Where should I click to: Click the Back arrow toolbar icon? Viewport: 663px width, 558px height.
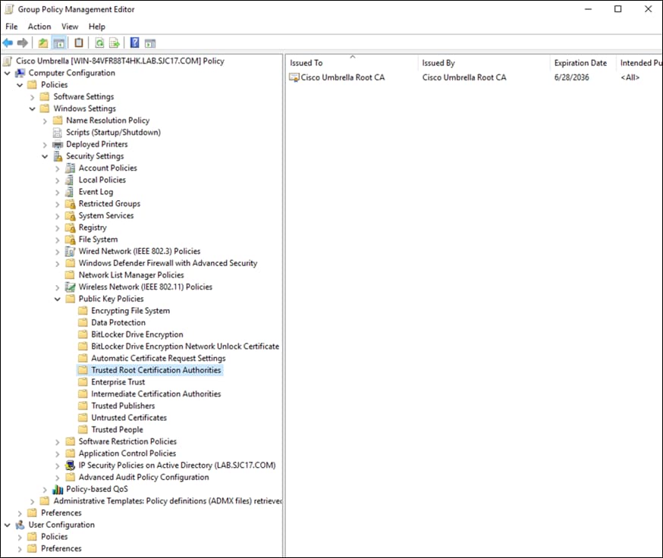[x=8, y=42]
